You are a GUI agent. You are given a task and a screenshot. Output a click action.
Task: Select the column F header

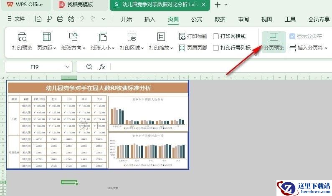pos(69,78)
